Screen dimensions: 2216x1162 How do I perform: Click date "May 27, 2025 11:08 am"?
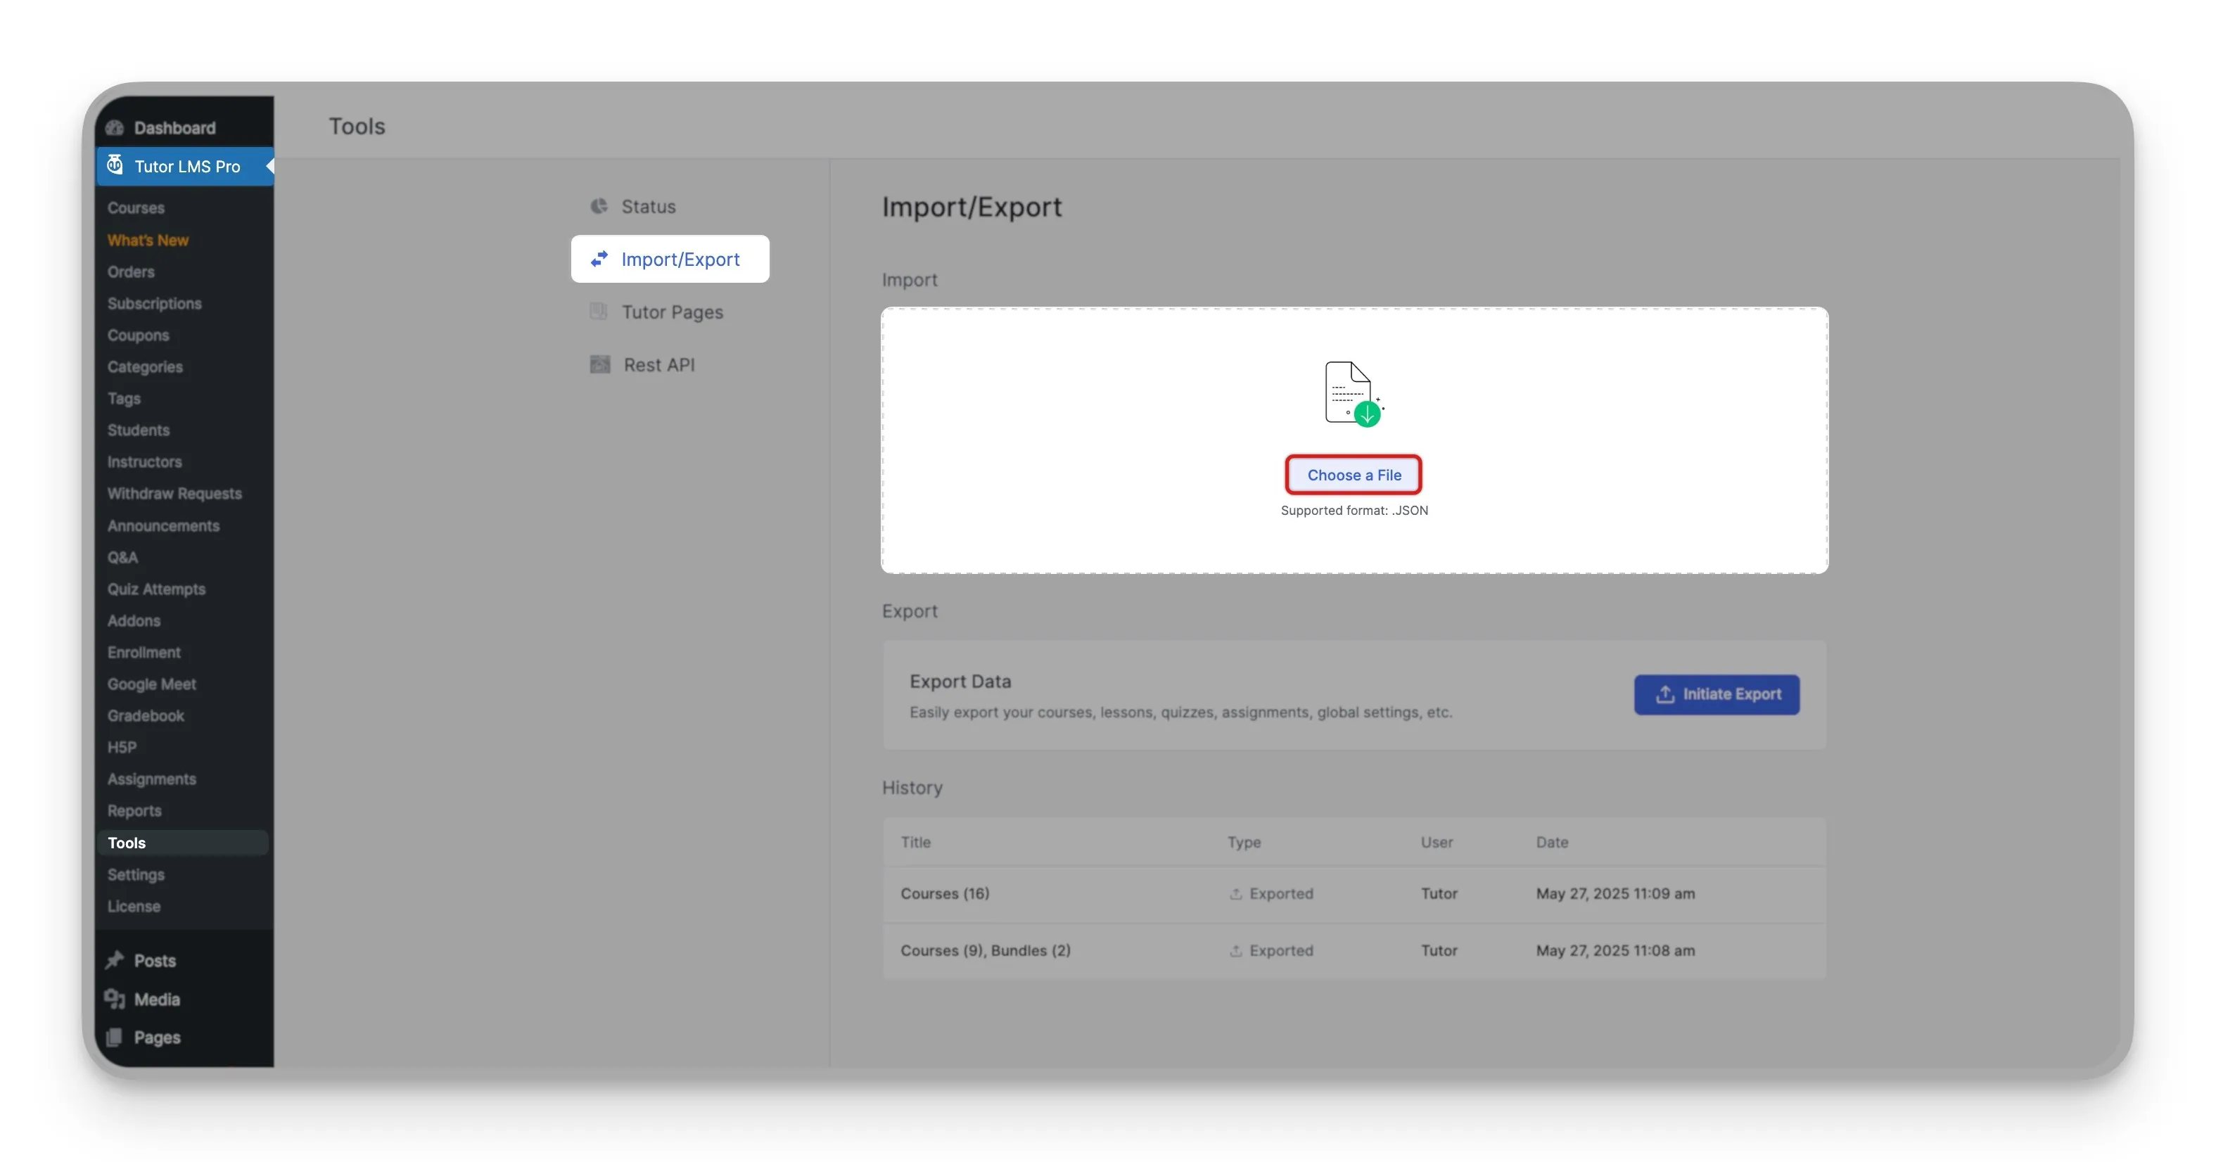pyautogui.click(x=1615, y=950)
